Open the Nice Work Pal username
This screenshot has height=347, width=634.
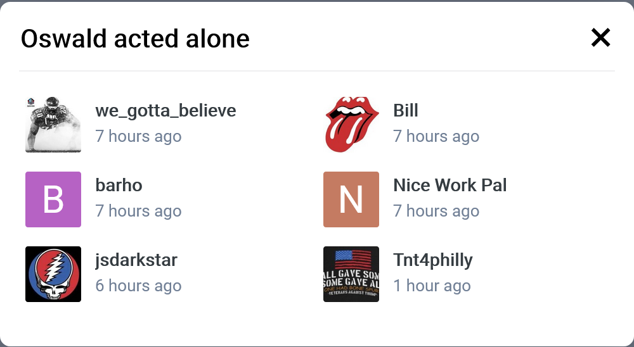(x=450, y=186)
